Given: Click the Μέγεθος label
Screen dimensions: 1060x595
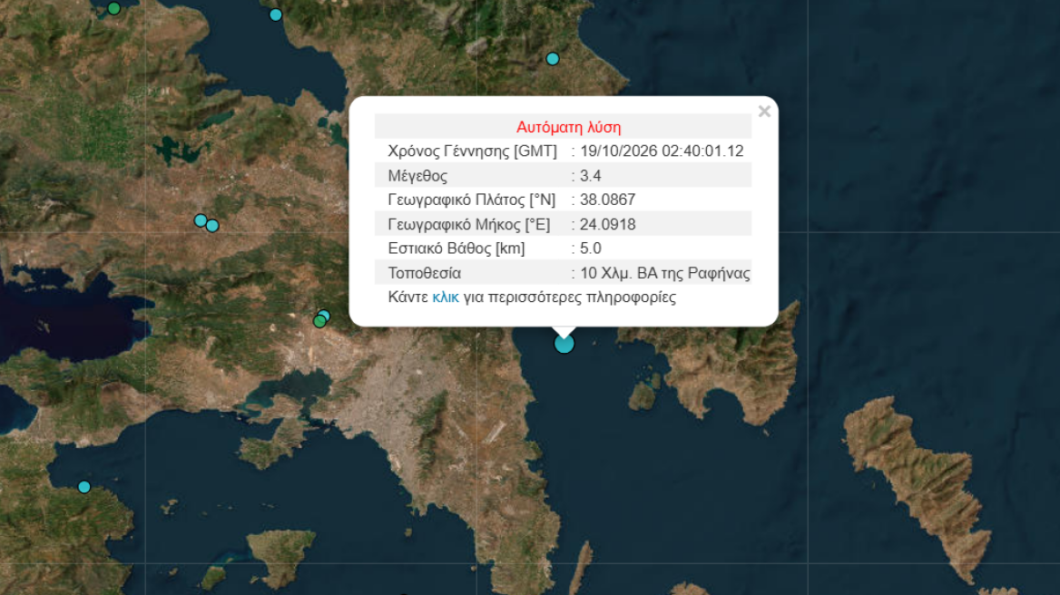Looking at the screenshot, I should [417, 176].
